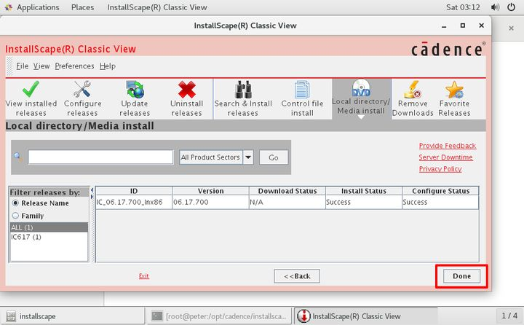This screenshot has height=325, width=524.
Task: Select the Uninstall releases red X icon
Action: (x=187, y=90)
